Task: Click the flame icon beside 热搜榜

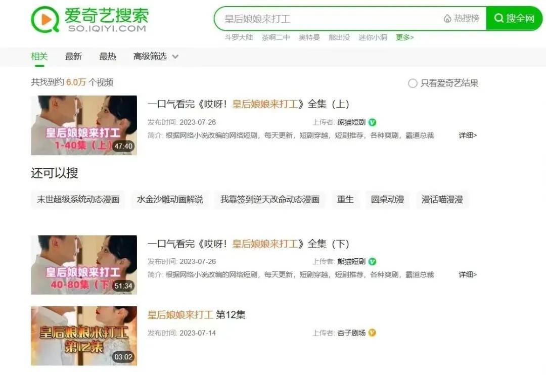Action: (447, 19)
